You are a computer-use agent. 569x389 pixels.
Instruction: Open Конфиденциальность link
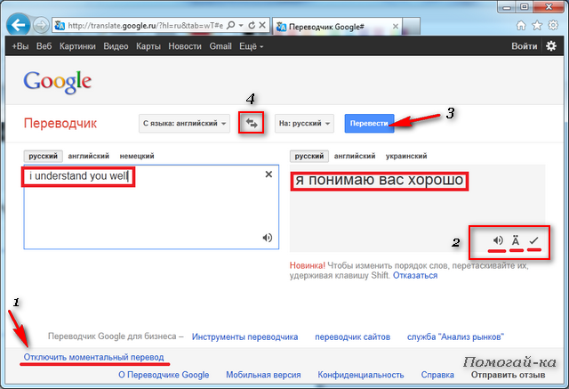click(361, 375)
